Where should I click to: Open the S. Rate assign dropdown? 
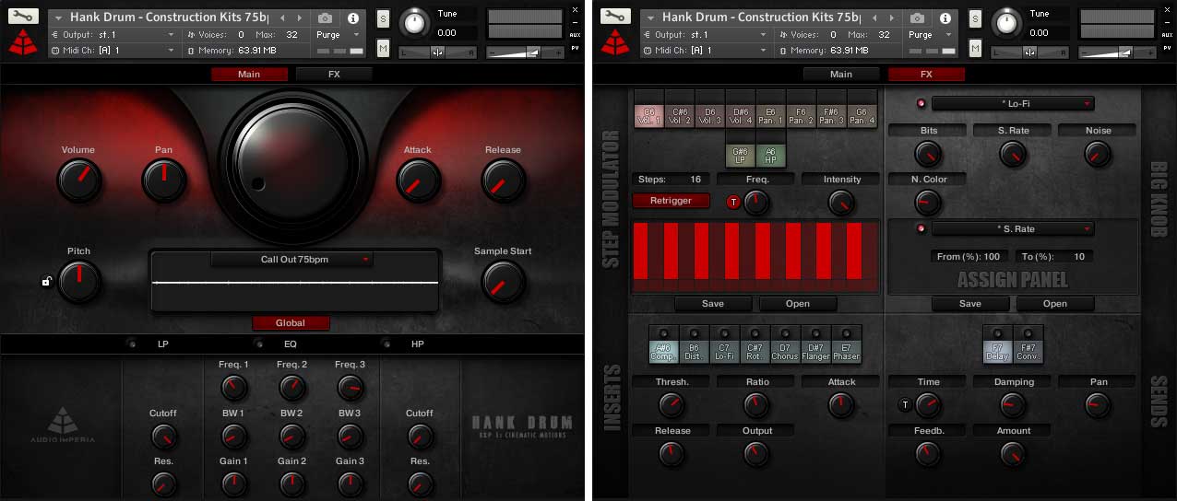pyautogui.click(x=1013, y=228)
